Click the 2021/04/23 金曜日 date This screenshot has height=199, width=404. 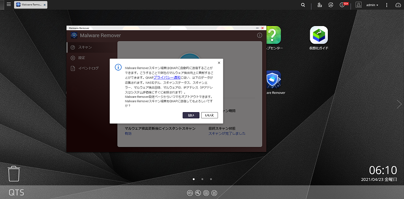(x=379, y=179)
